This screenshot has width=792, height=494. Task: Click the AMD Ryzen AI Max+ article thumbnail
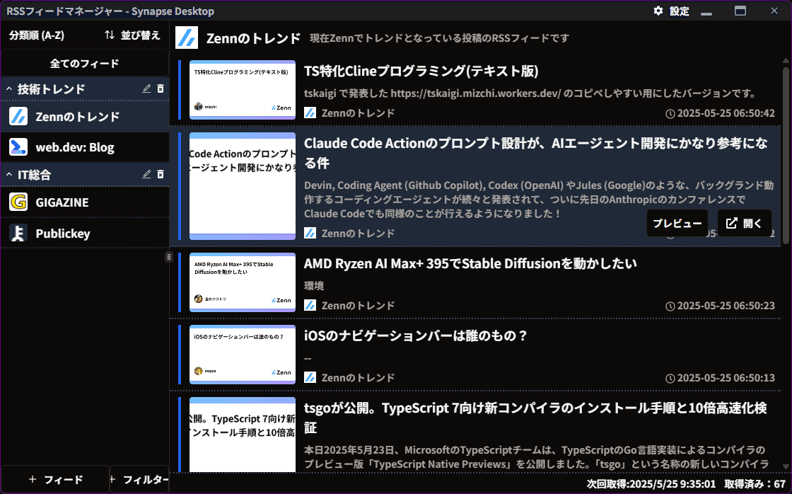tap(243, 282)
